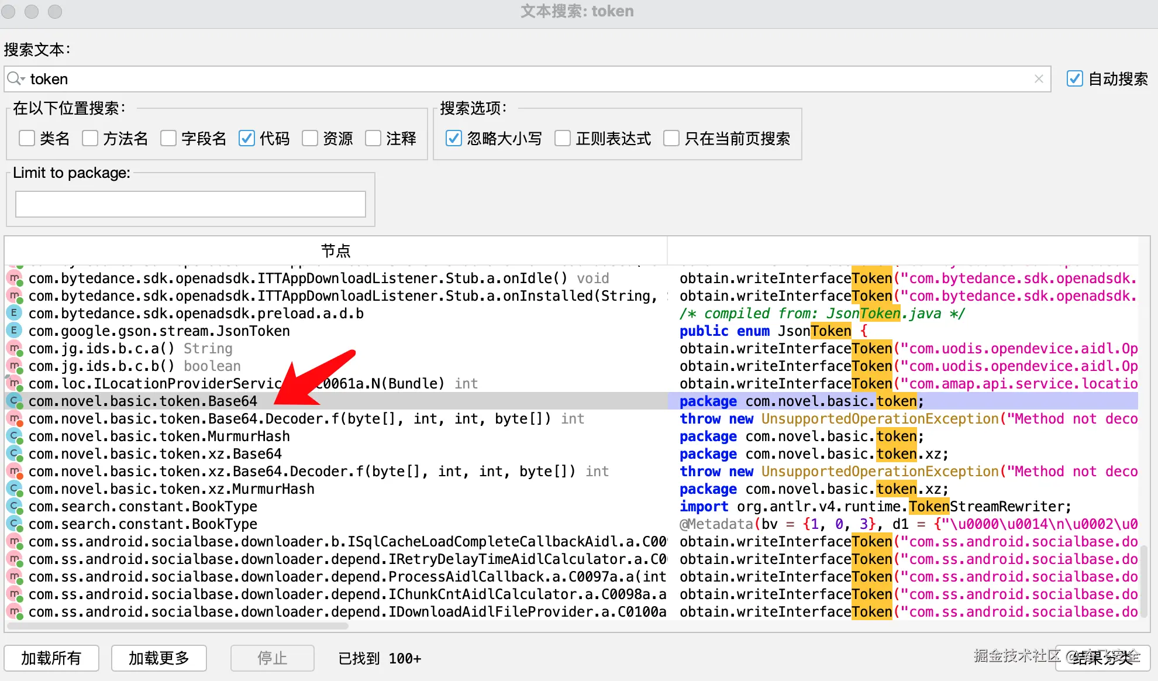Click the Limit to package input field

(190, 204)
